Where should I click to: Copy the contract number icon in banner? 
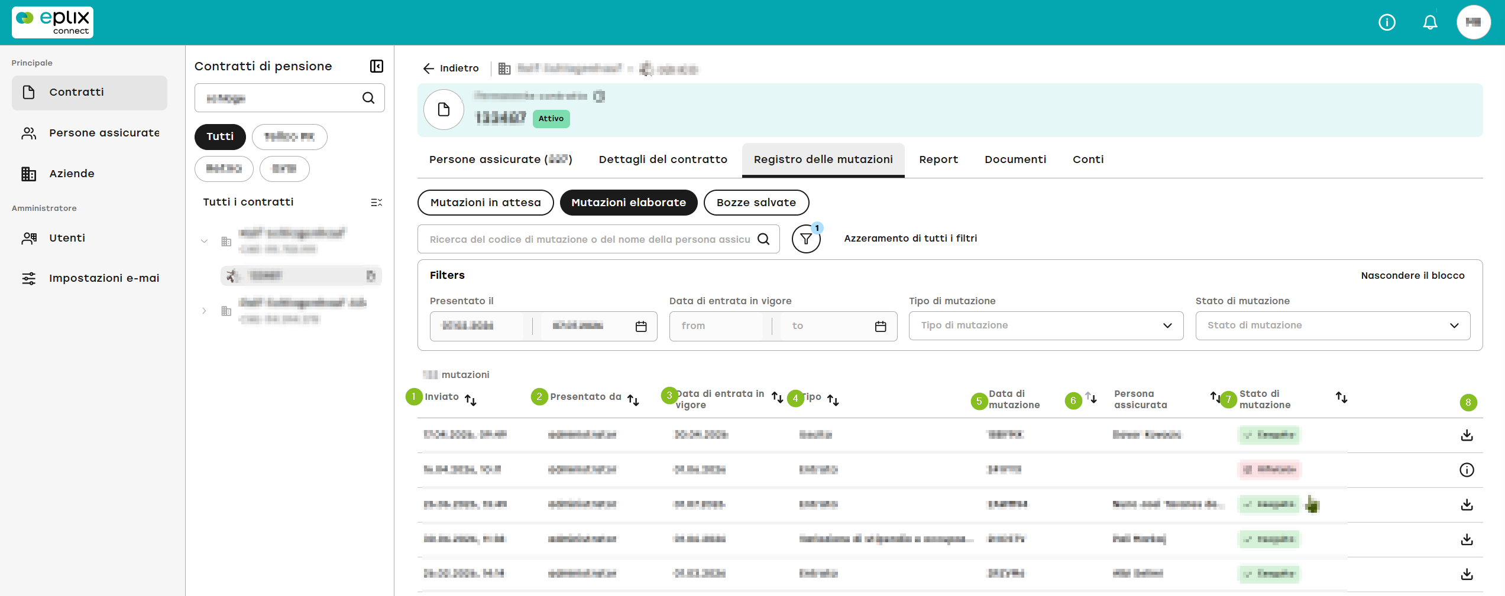coord(599,96)
